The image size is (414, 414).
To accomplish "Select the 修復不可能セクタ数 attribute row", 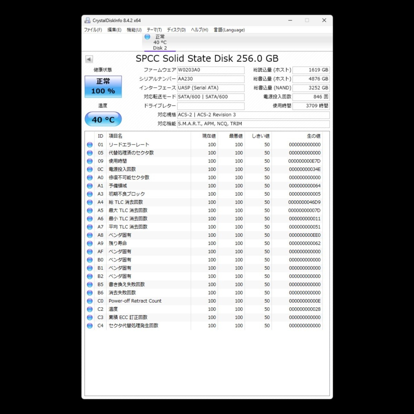I will click(204, 178).
